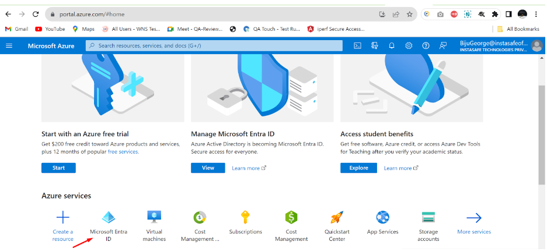This screenshot has height=252, width=547.
Task: Open the Support and troubleshooting help icon
Action: tap(426, 45)
